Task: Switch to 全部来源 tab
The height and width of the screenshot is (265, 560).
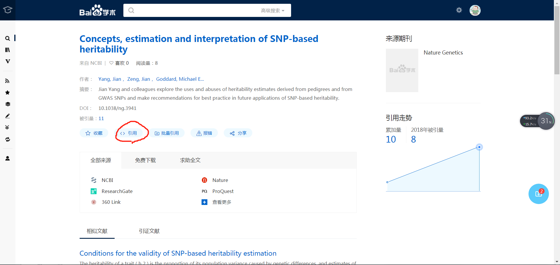Action: 101,160
